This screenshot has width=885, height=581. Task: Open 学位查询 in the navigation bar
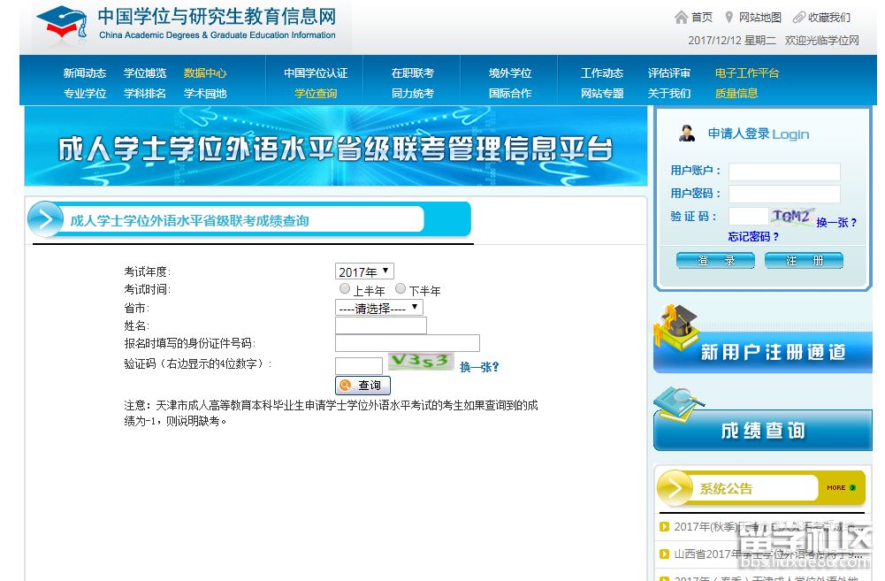pyautogui.click(x=316, y=94)
